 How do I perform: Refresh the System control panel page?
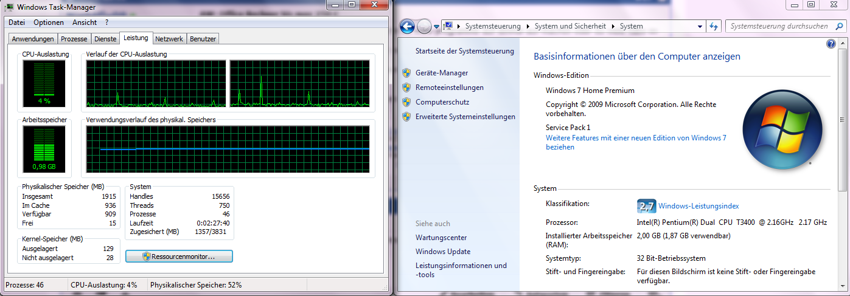[715, 26]
